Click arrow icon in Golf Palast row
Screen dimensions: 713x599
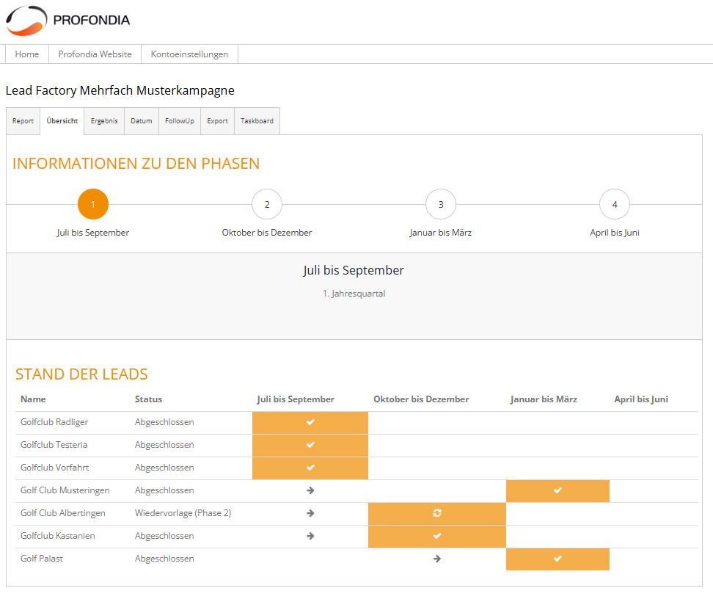point(437,559)
